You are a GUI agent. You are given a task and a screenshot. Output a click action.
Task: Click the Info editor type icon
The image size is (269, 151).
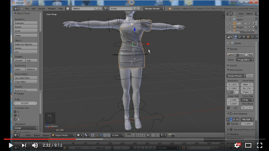click(x=16, y=8)
